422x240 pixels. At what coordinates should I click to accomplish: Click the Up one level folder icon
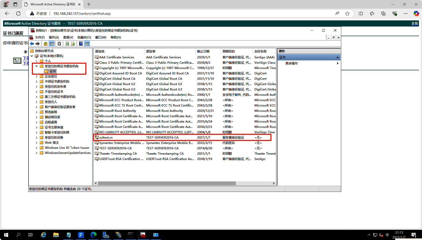click(x=46, y=44)
